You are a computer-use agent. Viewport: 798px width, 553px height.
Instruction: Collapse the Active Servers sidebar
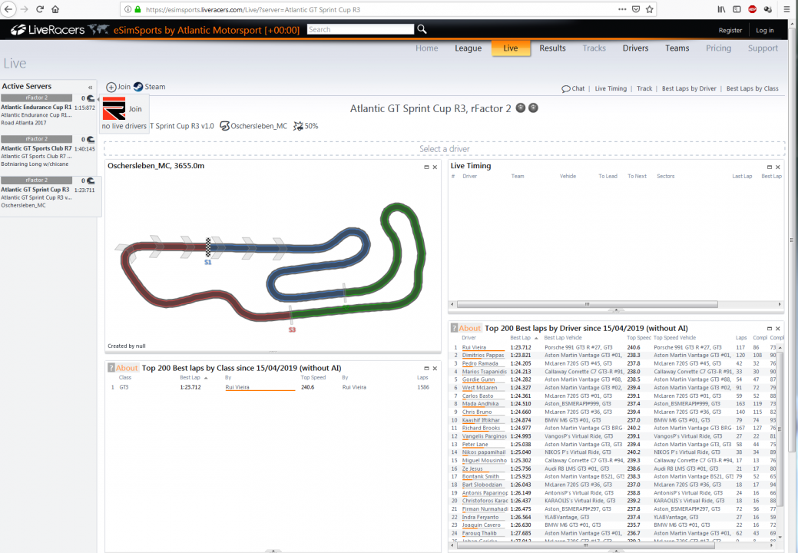tap(91, 87)
